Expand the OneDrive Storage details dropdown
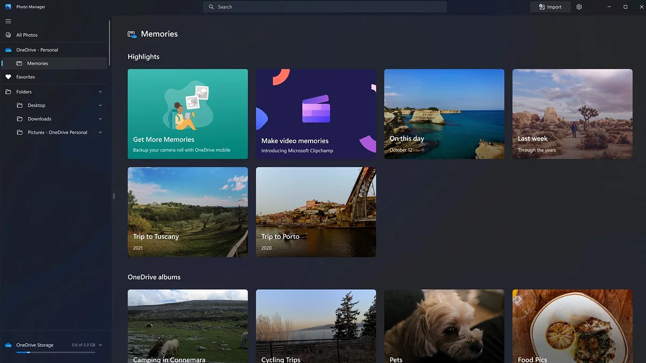This screenshot has width=646, height=363. 100,345
